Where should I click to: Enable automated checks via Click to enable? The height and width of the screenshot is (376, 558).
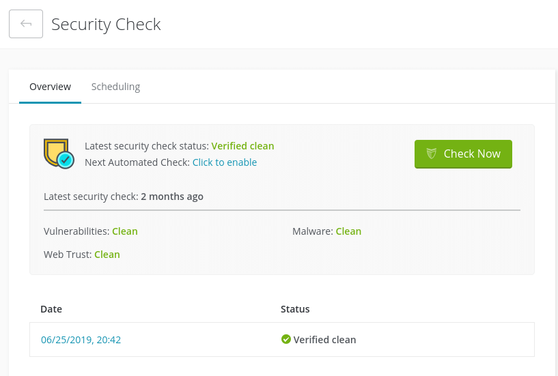point(225,162)
